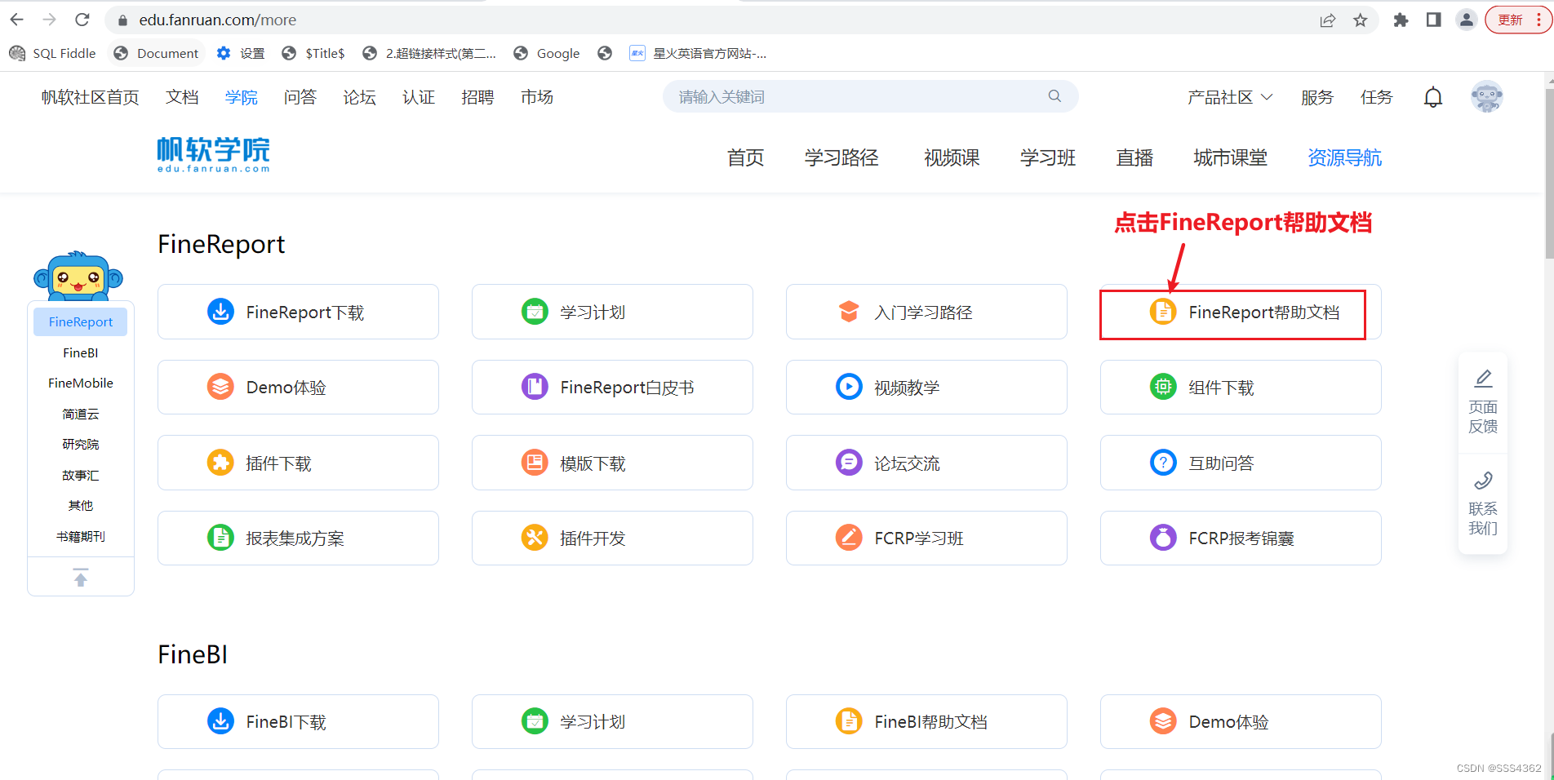Open the 首页 tab in 帆软学院 nav
Screen dimensions: 1554x780
click(745, 157)
